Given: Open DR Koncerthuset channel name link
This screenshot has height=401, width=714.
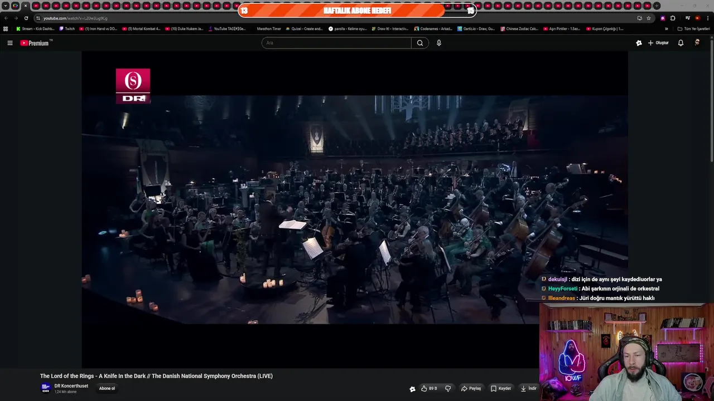Looking at the screenshot, I should (x=71, y=386).
